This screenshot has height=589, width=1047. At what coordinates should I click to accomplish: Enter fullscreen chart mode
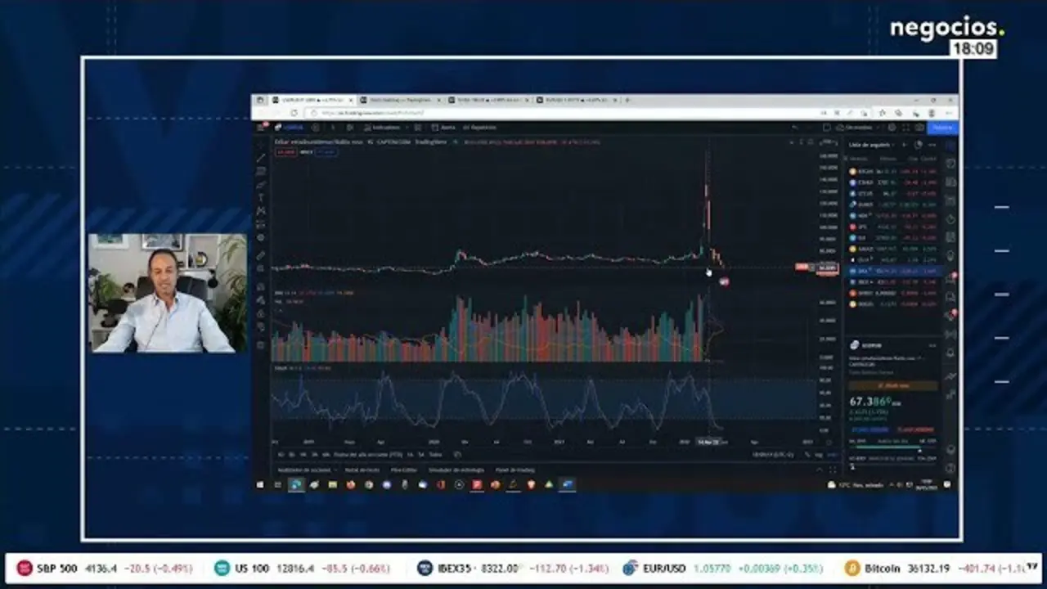[905, 128]
